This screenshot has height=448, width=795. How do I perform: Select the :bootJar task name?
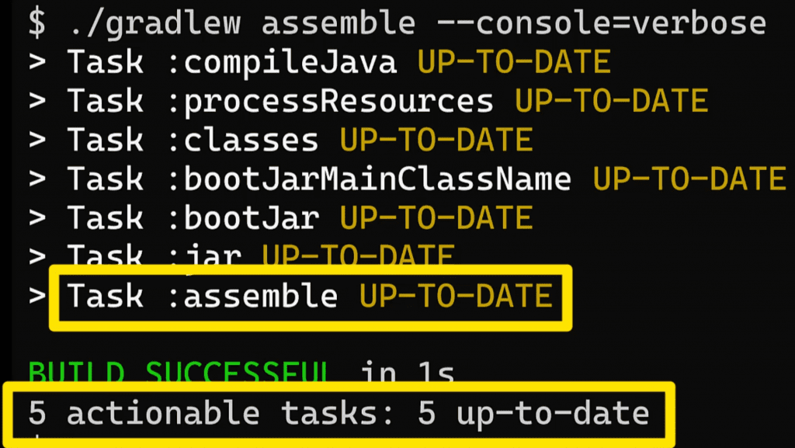point(242,217)
